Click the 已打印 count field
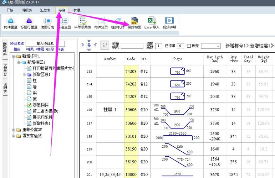The height and width of the screenshot is (178, 275). (x=180, y=46)
